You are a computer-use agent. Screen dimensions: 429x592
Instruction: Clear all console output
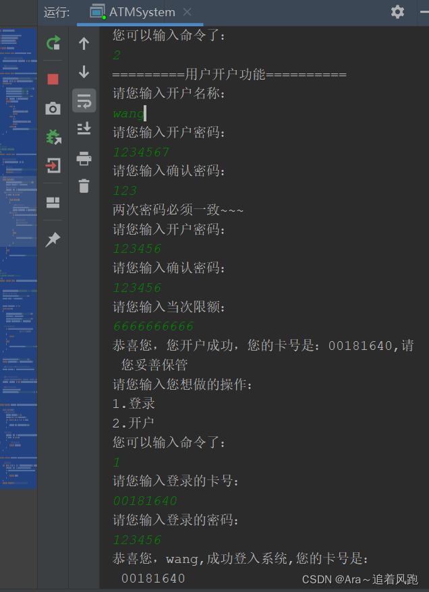coord(84,186)
